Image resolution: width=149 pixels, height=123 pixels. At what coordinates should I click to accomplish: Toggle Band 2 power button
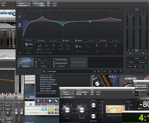39,40
